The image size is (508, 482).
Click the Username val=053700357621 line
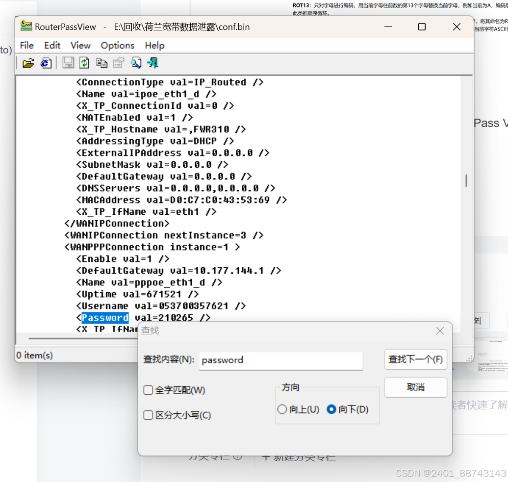(161, 306)
